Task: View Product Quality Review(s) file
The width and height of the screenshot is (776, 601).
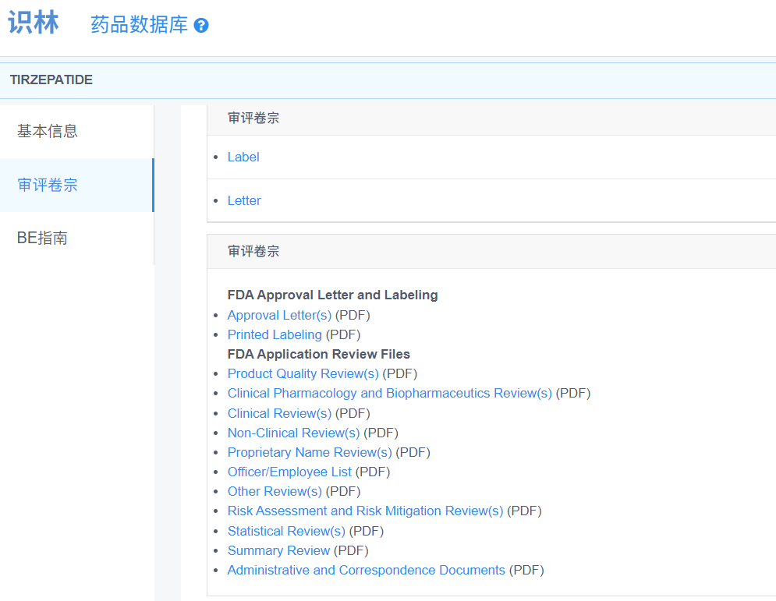Action: click(x=303, y=373)
